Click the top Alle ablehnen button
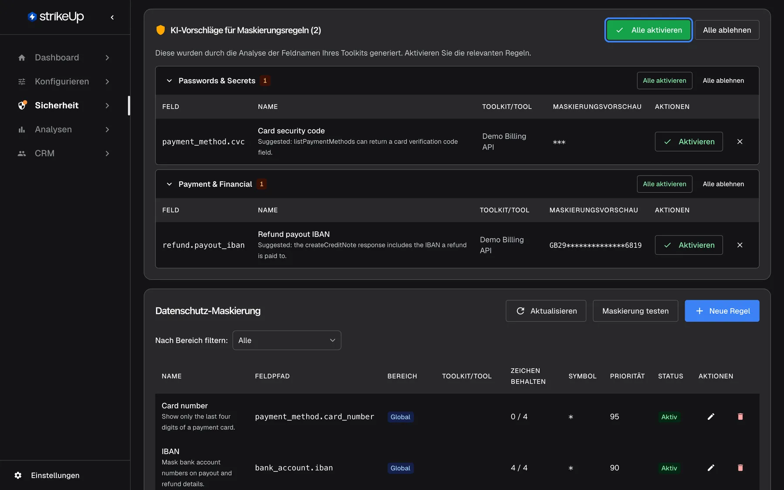The height and width of the screenshot is (490, 784). (x=727, y=30)
